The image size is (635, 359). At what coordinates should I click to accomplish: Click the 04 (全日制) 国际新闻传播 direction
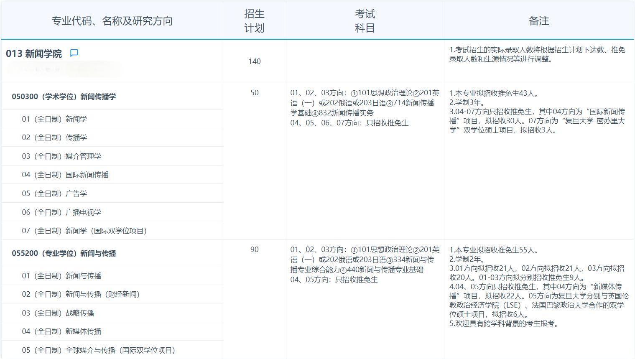coord(65,174)
